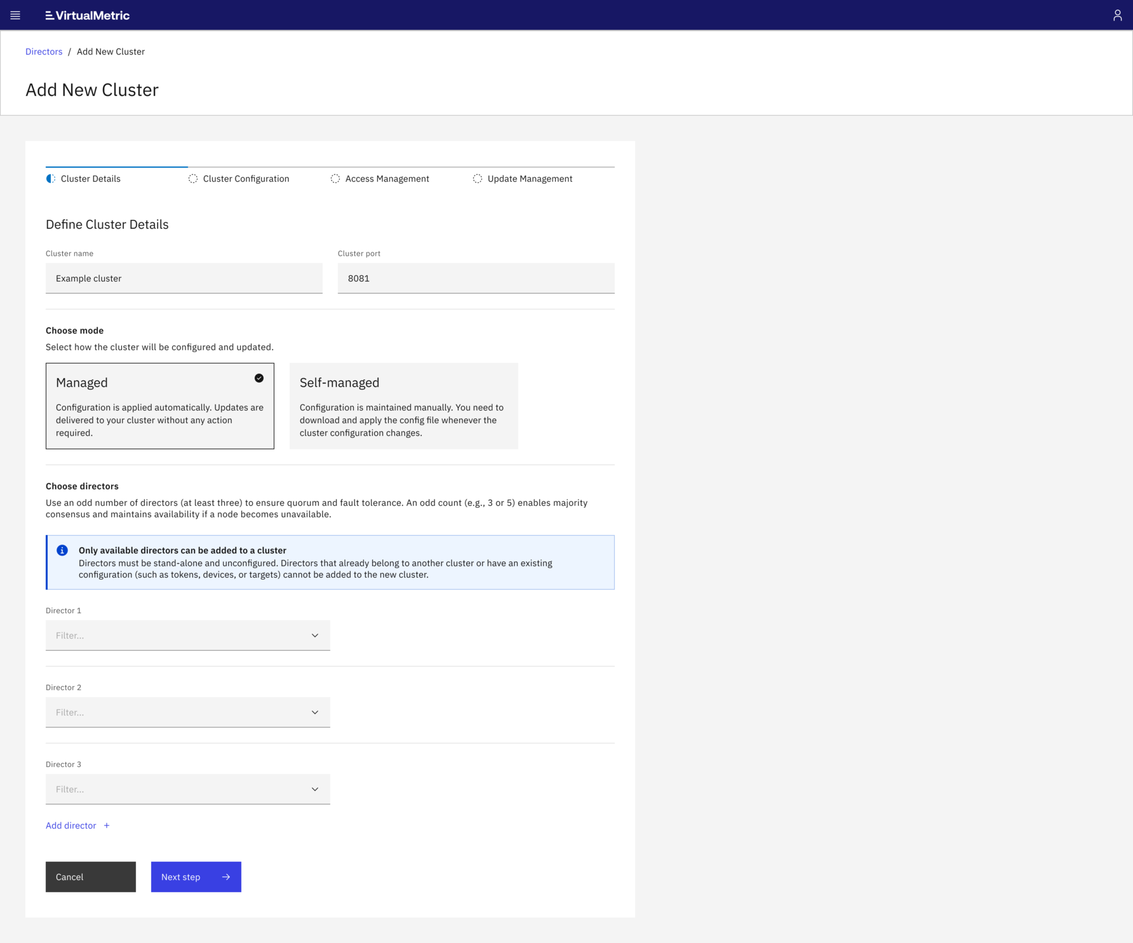
Task: Select the Self-managed mode card
Action: pyautogui.click(x=404, y=405)
